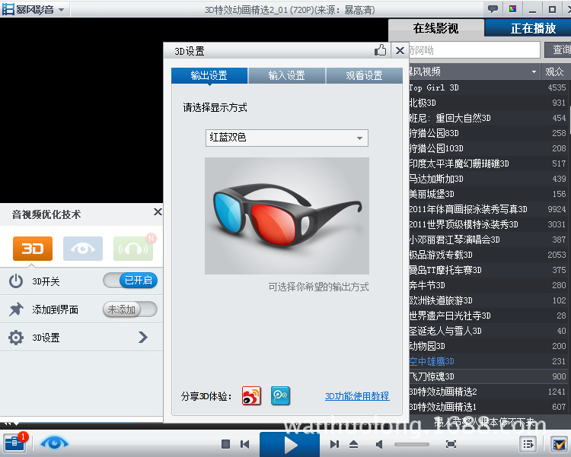This screenshot has height=457, width=571.
Task: Select the eye picture-enhancement icon
Action: 83,249
